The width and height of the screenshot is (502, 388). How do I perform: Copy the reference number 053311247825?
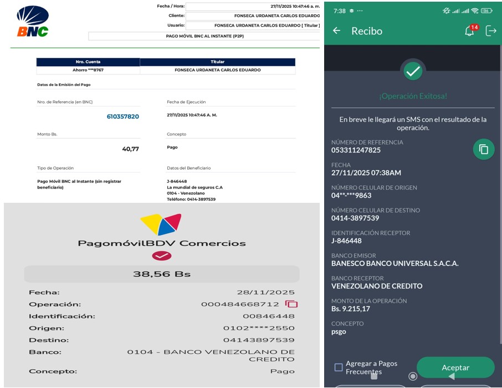coord(483,149)
